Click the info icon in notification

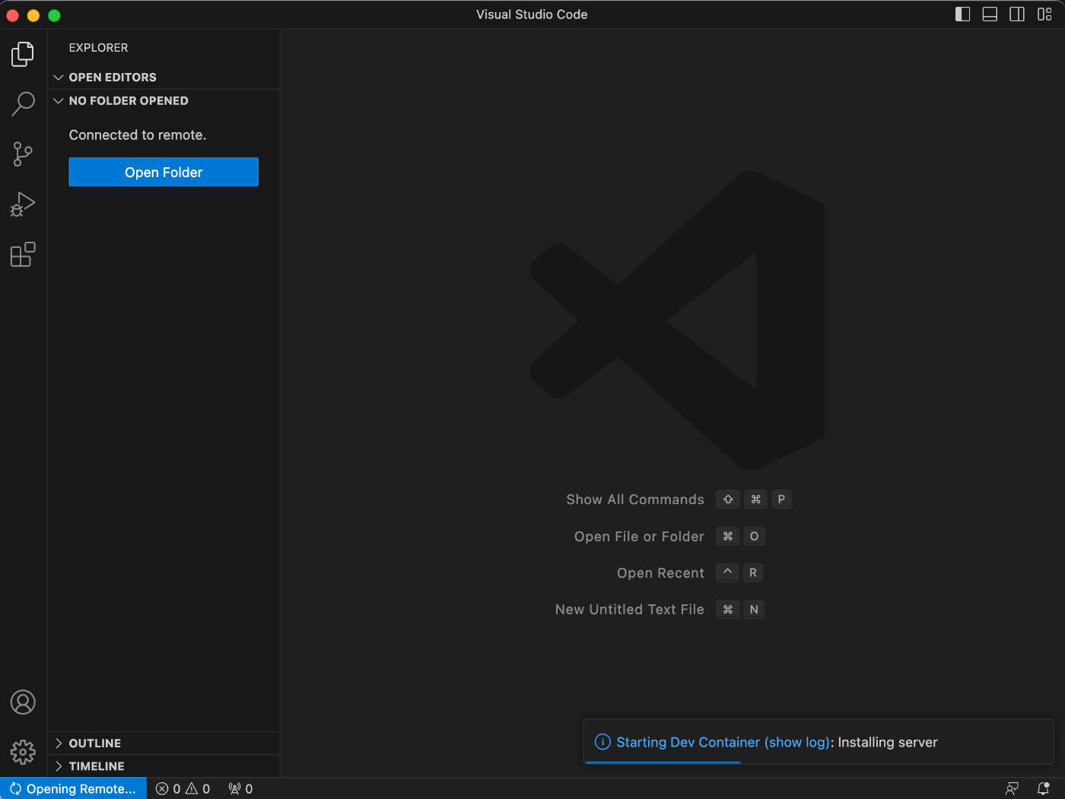tap(602, 742)
